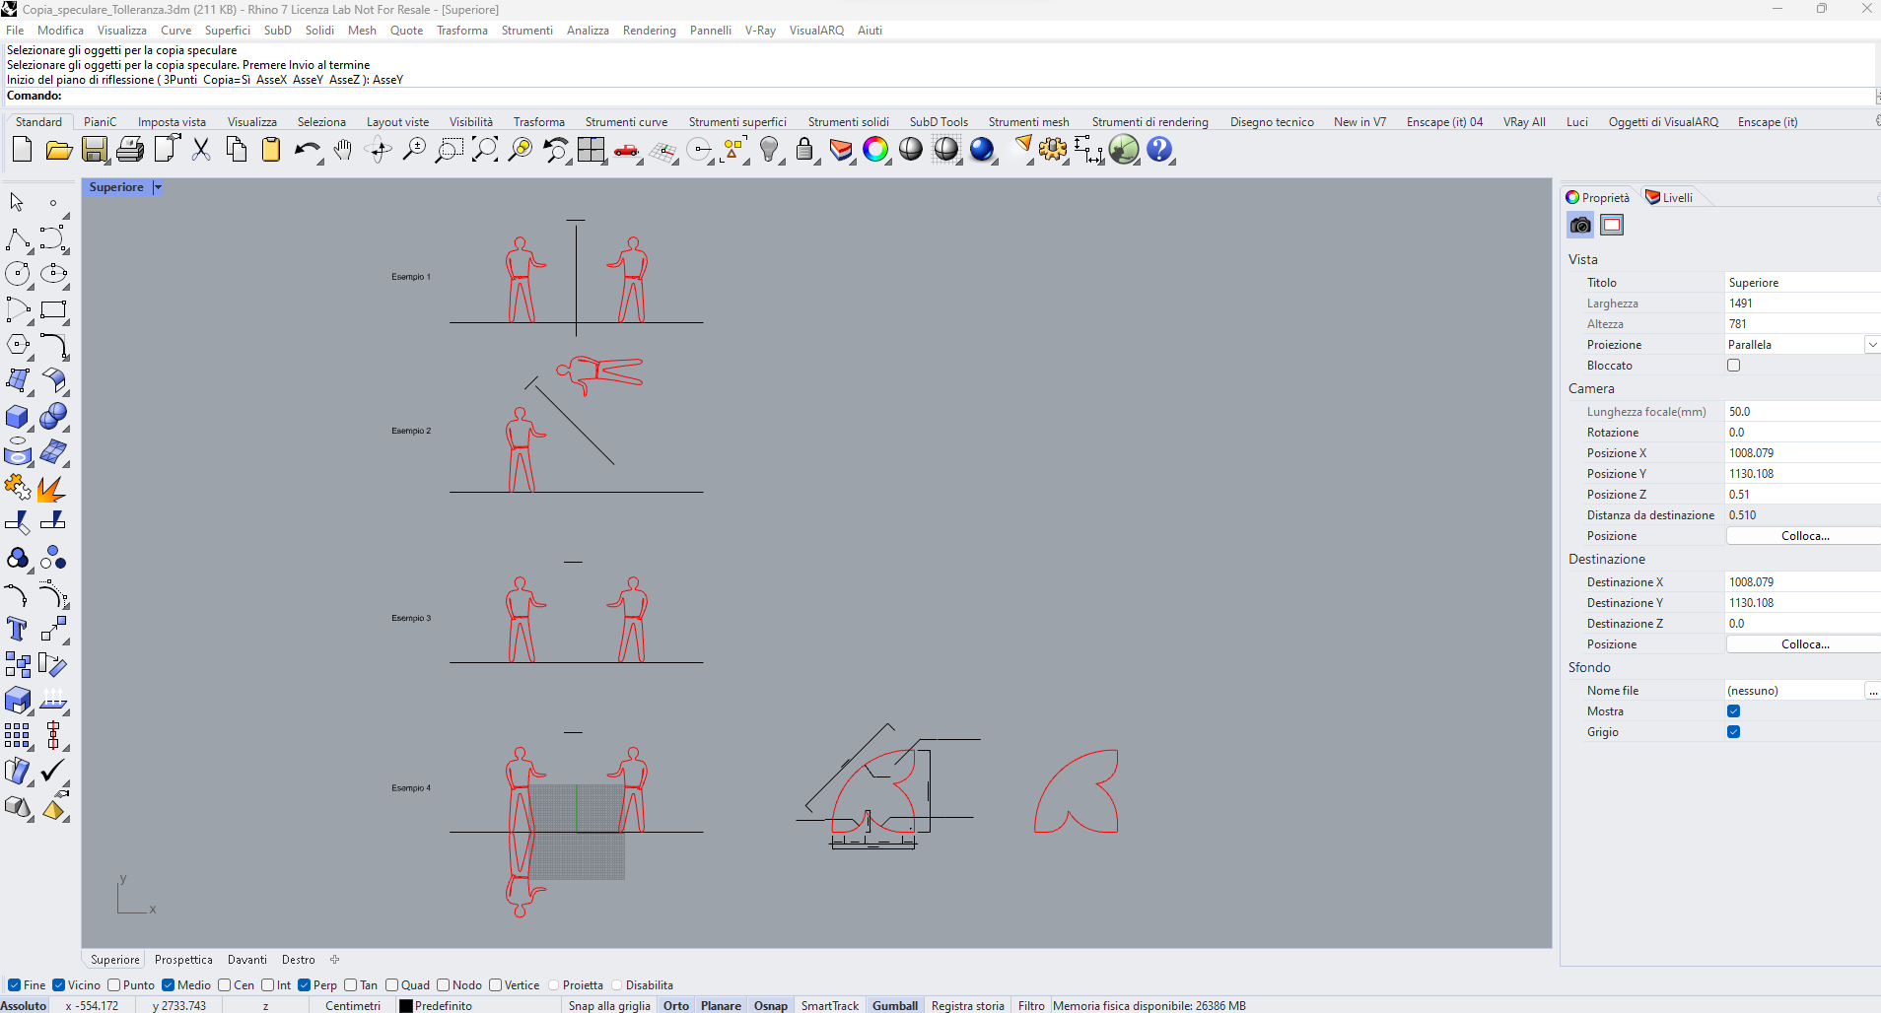Edit the Lunghezza focale value field
The height and width of the screenshot is (1013, 1881).
(1802, 412)
